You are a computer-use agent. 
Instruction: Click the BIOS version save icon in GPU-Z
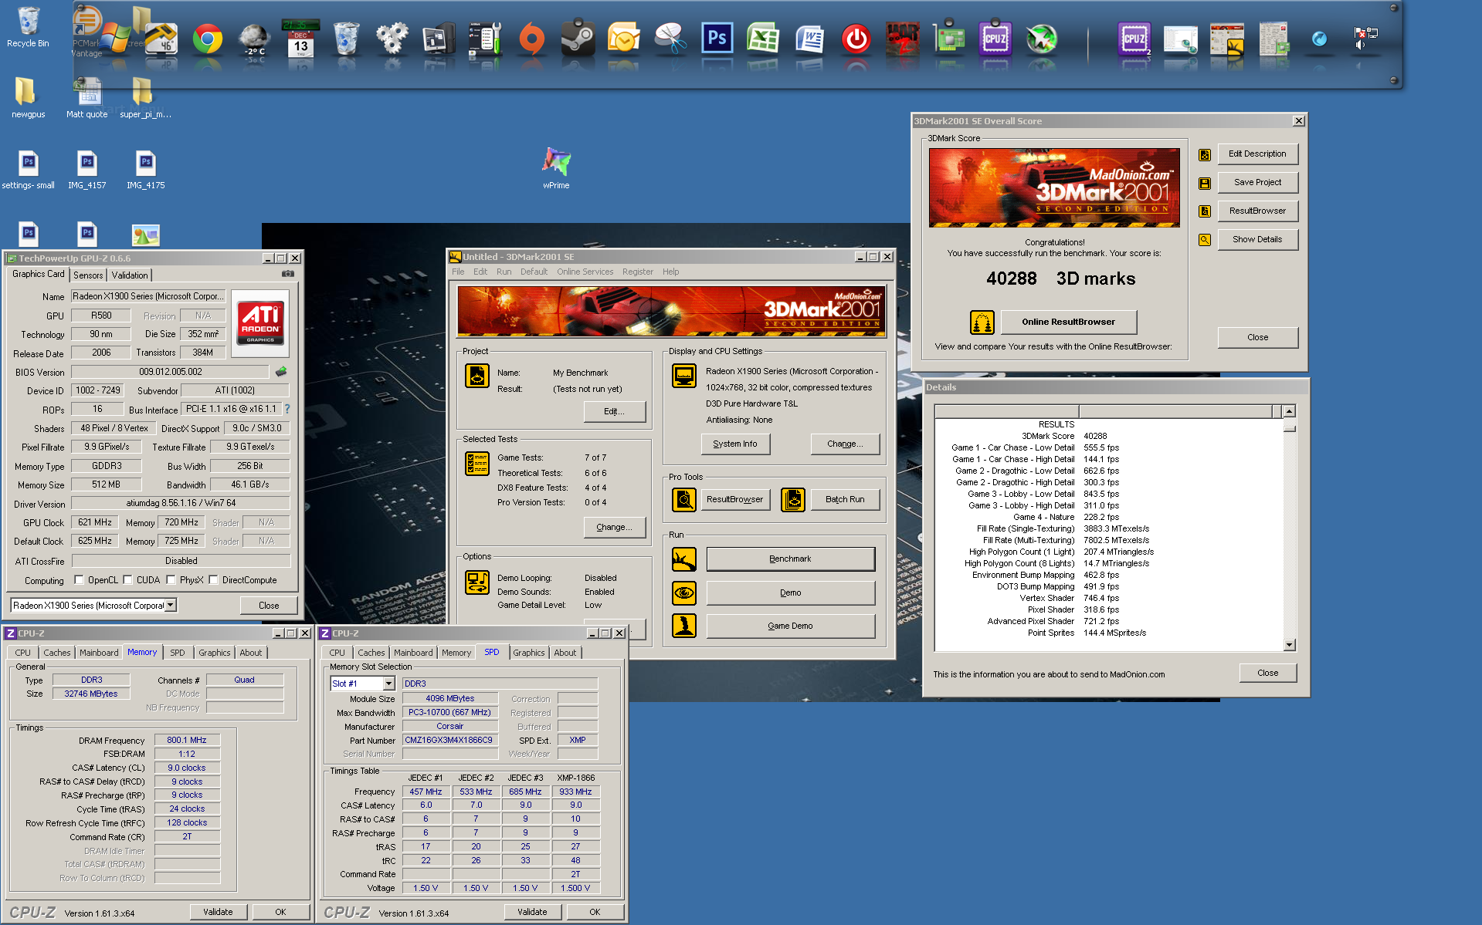(x=281, y=372)
